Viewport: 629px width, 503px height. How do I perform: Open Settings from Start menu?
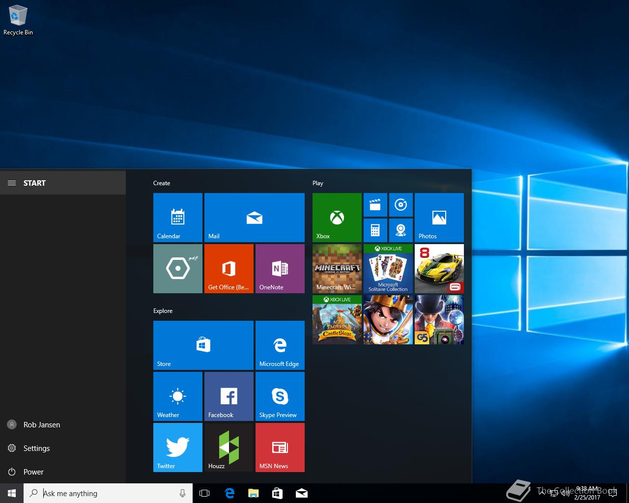click(x=63, y=448)
